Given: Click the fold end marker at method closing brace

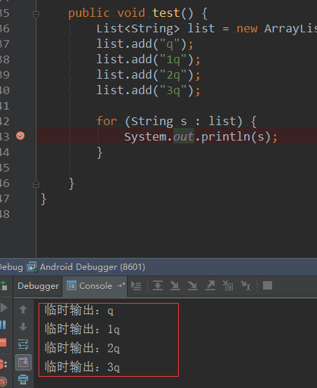Looking at the screenshot, I should 36,184.
